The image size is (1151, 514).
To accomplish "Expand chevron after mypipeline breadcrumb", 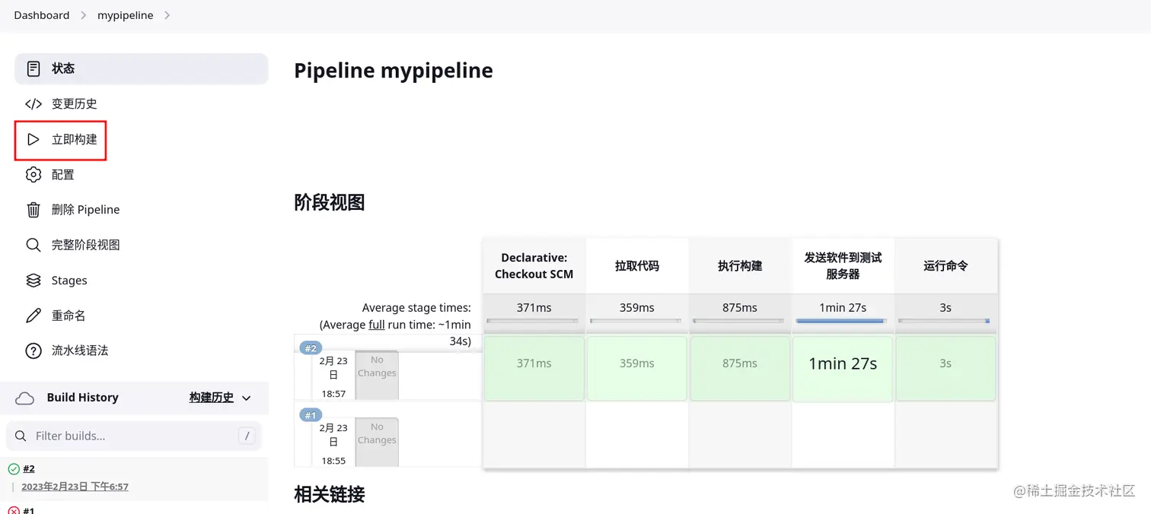I will click(x=167, y=15).
